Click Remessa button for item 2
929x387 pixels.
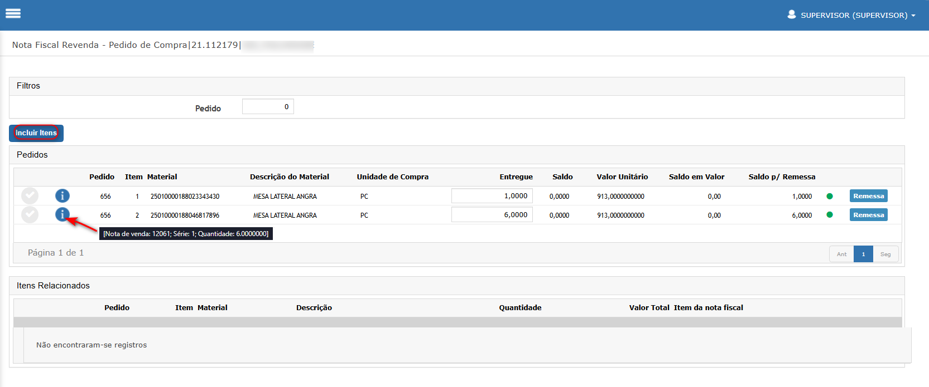pos(868,215)
